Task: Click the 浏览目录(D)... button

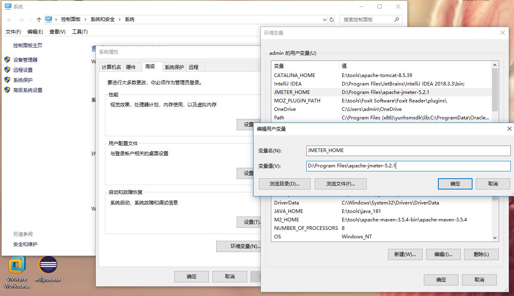Action: click(285, 183)
